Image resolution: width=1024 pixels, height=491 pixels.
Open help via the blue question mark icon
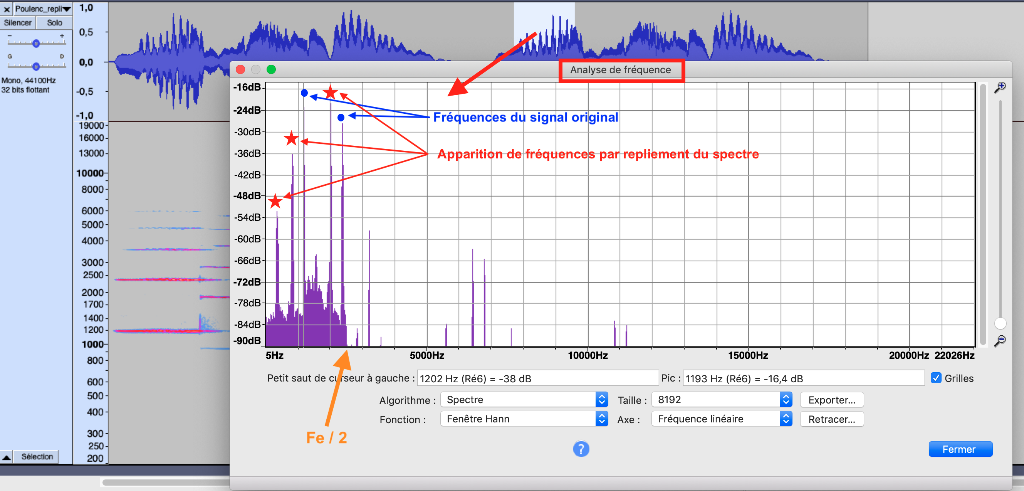pos(581,449)
